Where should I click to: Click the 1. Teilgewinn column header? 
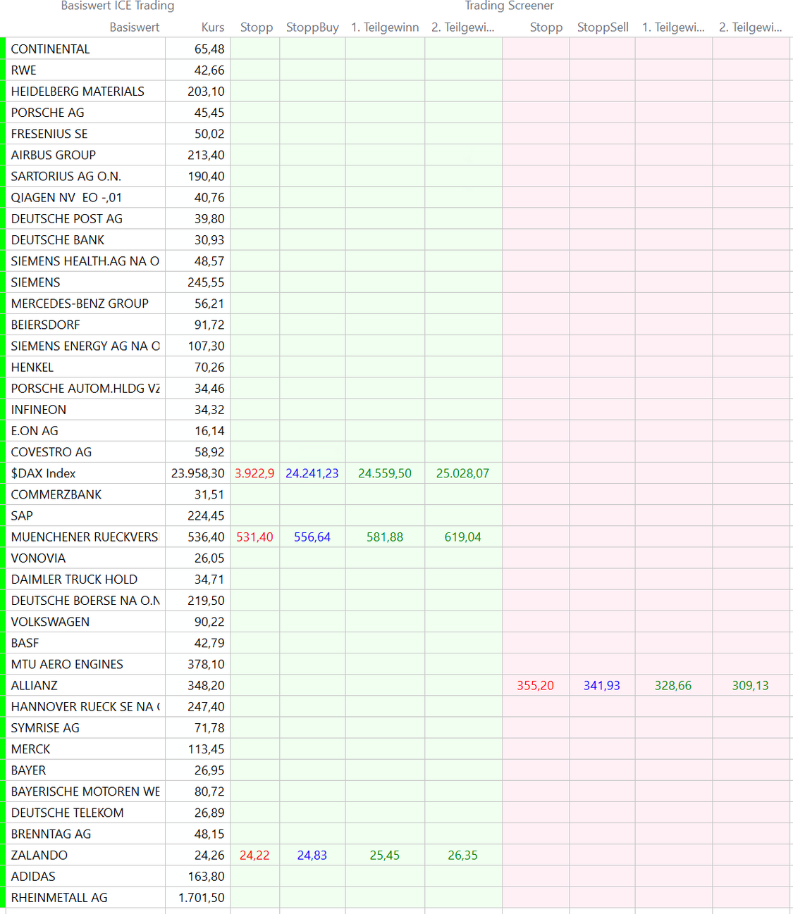point(385,27)
